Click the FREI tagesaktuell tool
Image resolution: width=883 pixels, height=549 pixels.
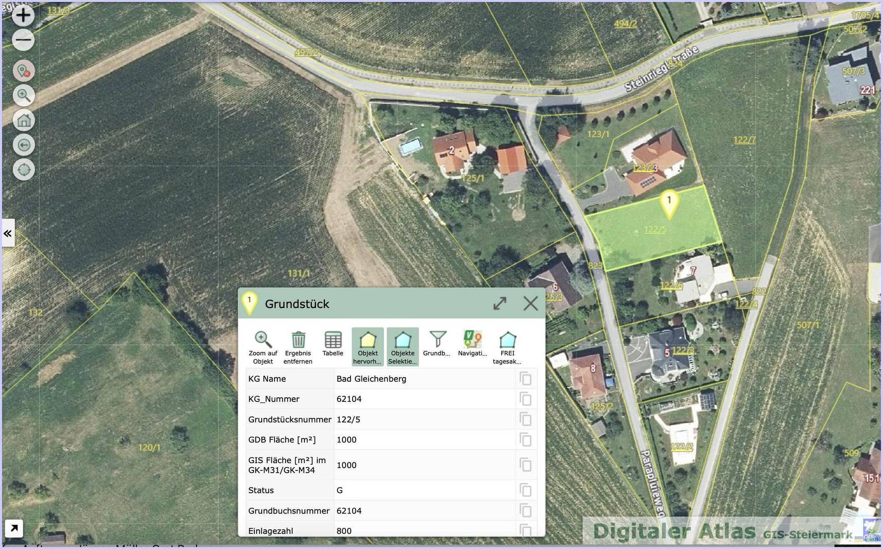pos(507,347)
